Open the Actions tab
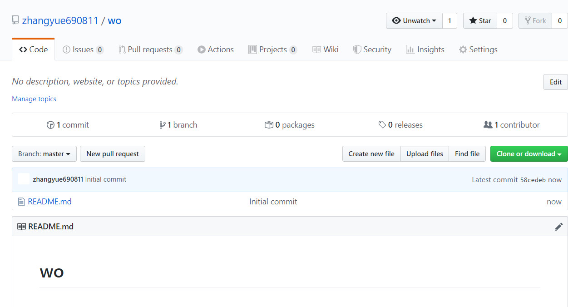 (216, 50)
